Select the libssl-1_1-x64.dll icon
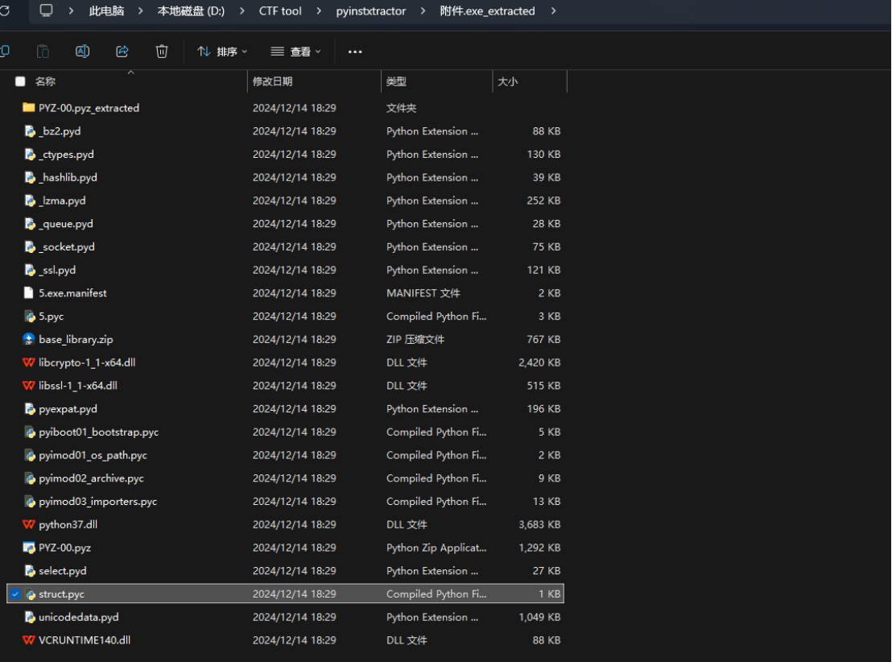This screenshot has height=662, width=892. tap(28, 386)
